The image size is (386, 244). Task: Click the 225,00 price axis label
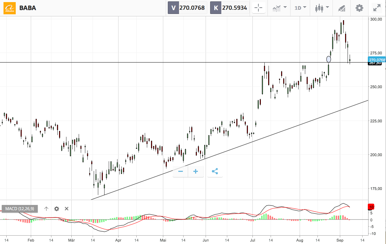pyautogui.click(x=376, y=121)
